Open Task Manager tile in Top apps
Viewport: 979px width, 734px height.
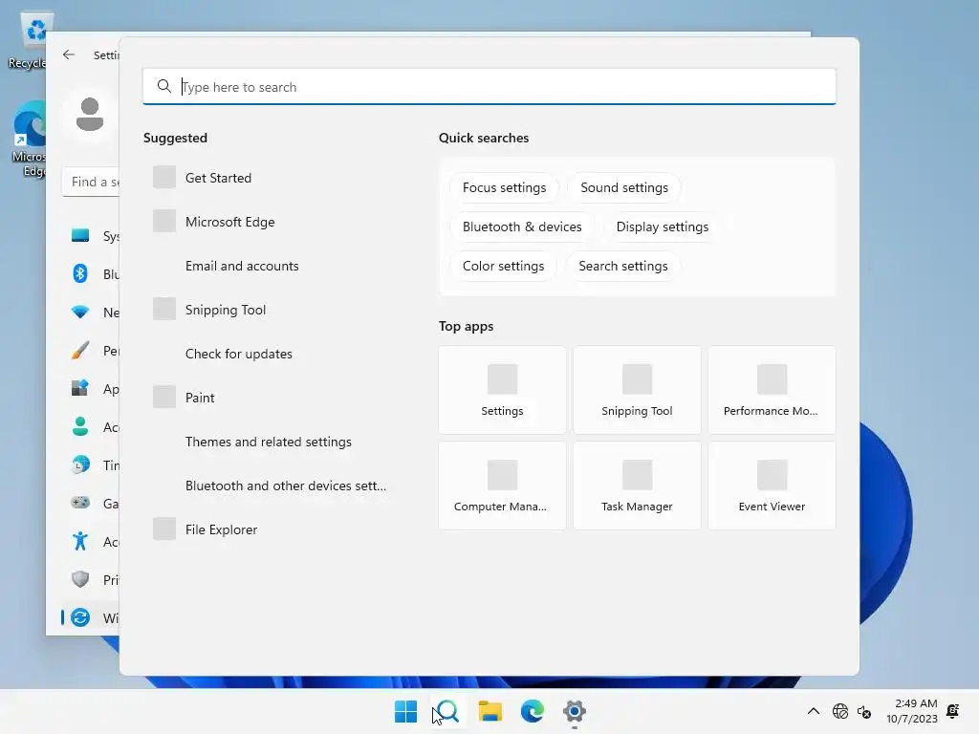click(638, 486)
